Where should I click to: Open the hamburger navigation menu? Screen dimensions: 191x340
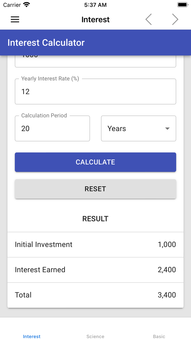15,19
